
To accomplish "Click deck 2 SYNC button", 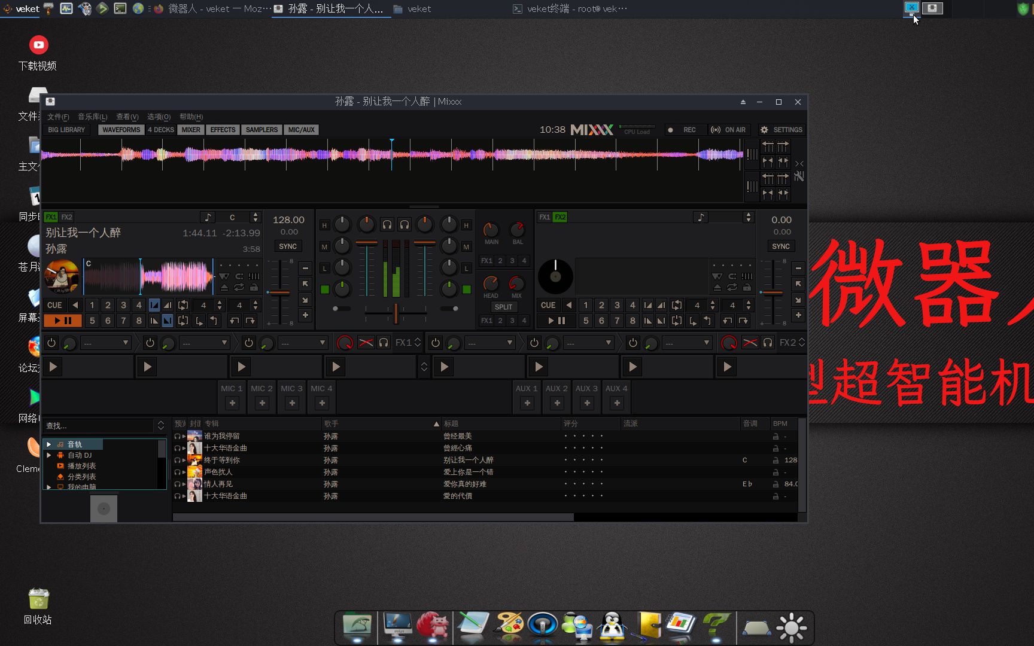I will (781, 246).
